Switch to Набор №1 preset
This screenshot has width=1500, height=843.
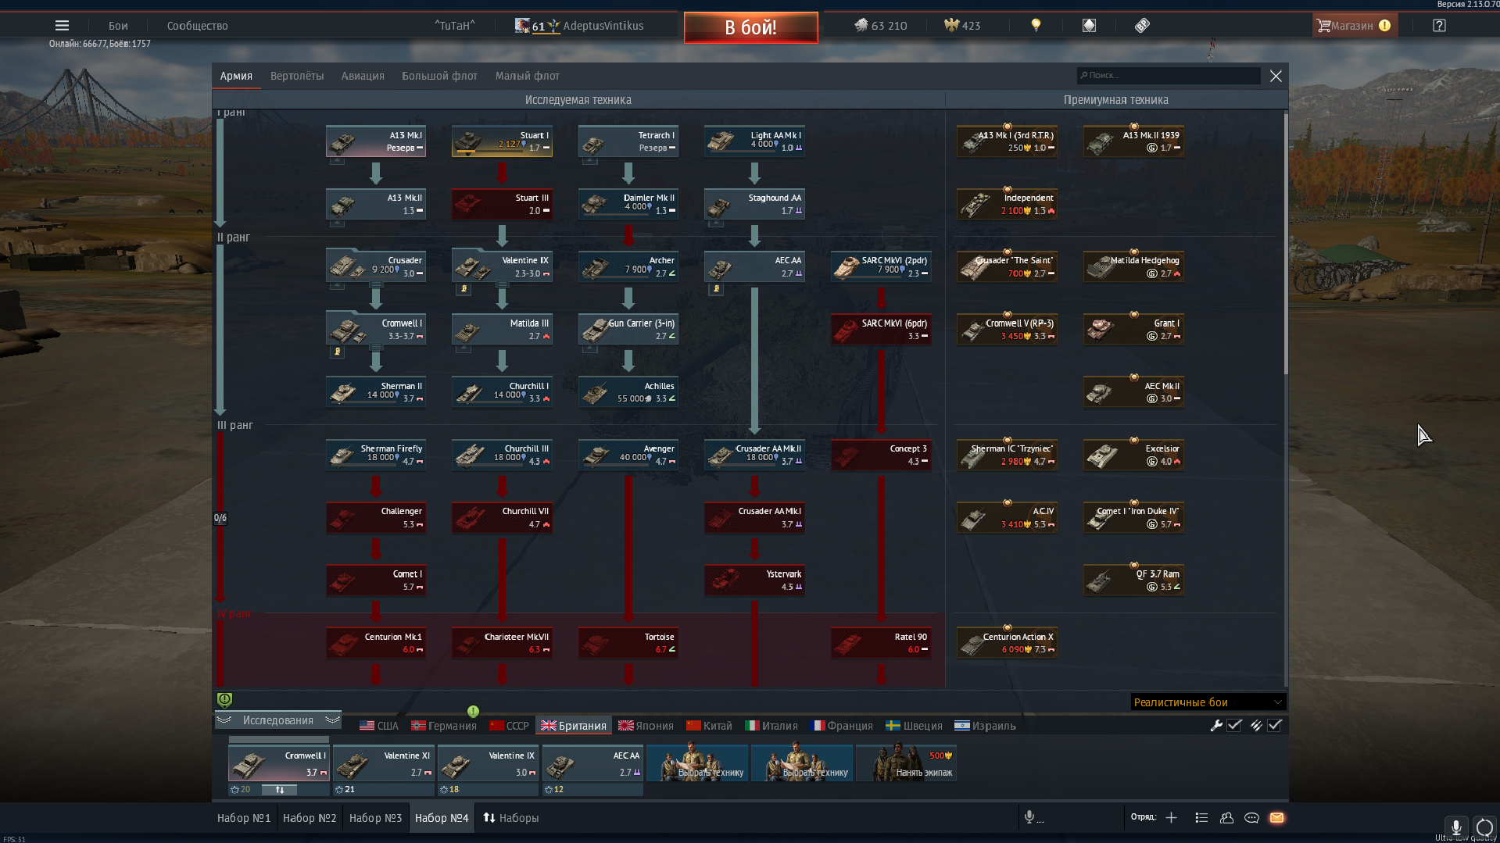pos(244,818)
